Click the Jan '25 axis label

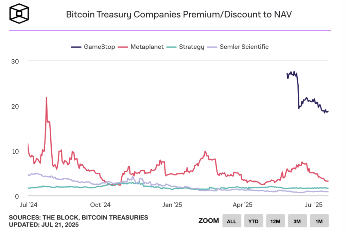pos(173,205)
